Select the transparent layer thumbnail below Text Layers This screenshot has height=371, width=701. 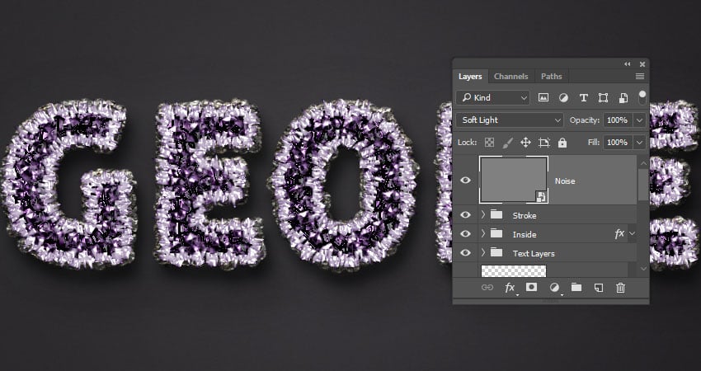[x=514, y=271]
